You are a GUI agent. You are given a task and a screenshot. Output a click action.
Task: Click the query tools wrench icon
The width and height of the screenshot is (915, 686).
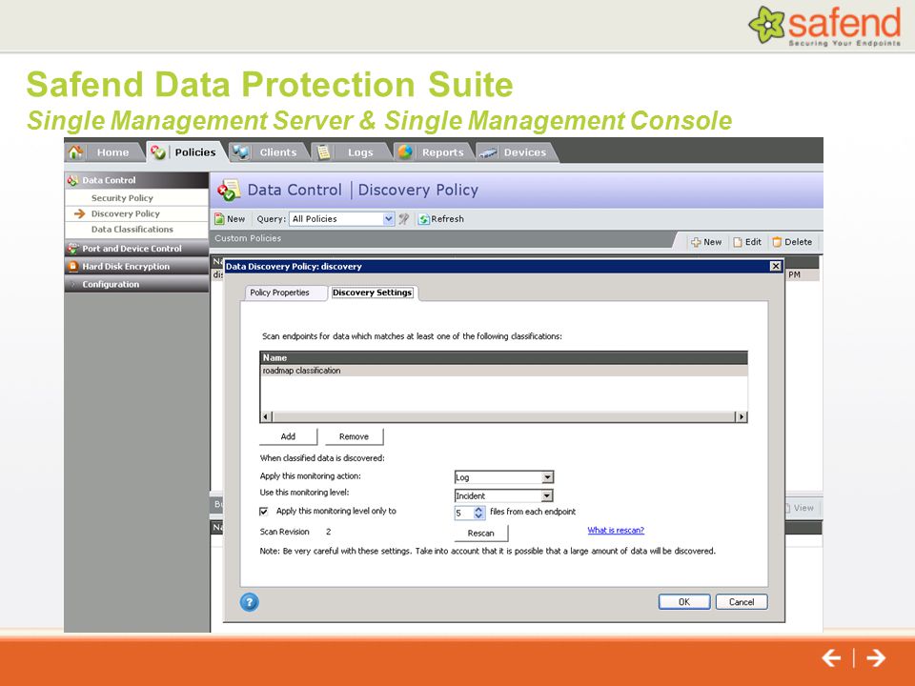pyautogui.click(x=403, y=219)
